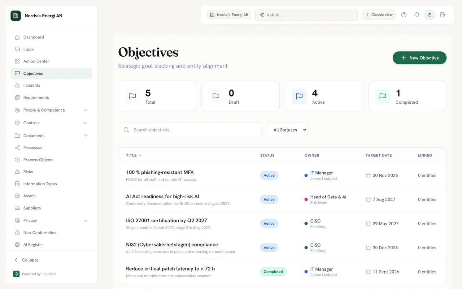Image resolution: width=462 pixels, height=289 pixels.
Task: Go to AI Register menu item
Action: pyautogui.click(x=51, y=245)
